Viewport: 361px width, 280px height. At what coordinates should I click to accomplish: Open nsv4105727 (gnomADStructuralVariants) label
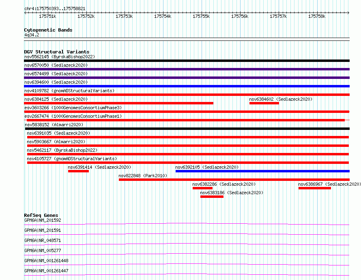click(x=72, y=159)
